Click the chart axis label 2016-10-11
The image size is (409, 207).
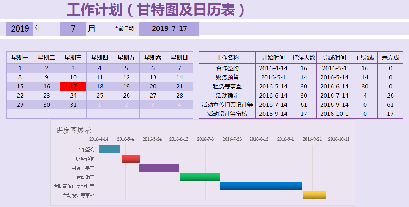coord(339,139)
